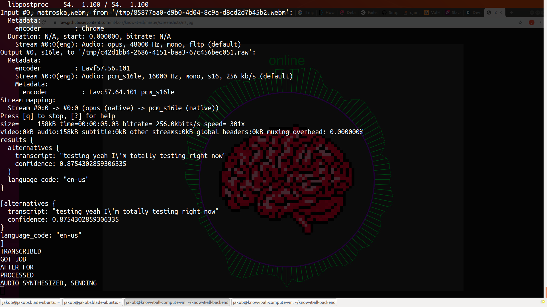Click the lock icon in address bar

click(x=55, y=22)
